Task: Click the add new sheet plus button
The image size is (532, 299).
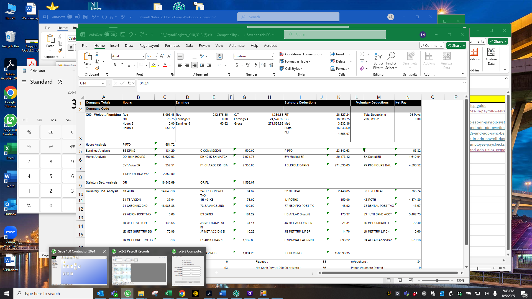Action: coord(217,273)
